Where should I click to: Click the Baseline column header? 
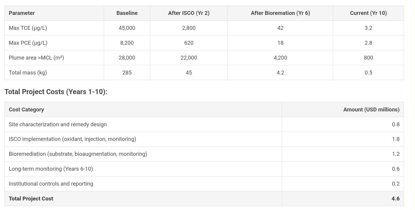point(127,13)
